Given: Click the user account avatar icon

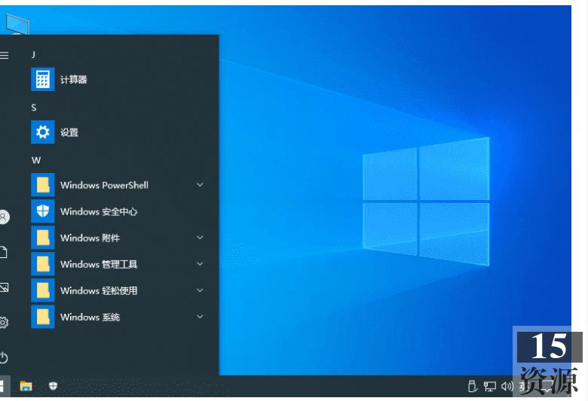Looking at the screenshot, I should 4,217.
